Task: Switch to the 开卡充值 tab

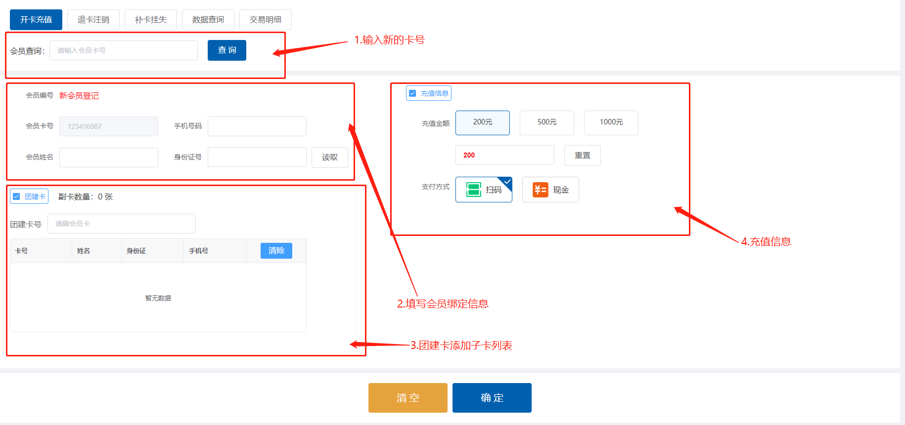Action: tap(36, 20)
